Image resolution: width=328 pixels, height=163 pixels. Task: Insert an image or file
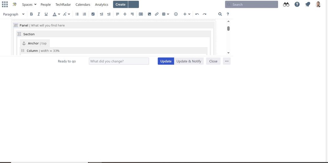click(149, 14)
